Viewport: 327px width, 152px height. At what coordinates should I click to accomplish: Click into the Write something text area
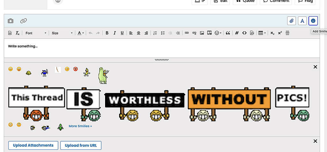pos(162,48)
